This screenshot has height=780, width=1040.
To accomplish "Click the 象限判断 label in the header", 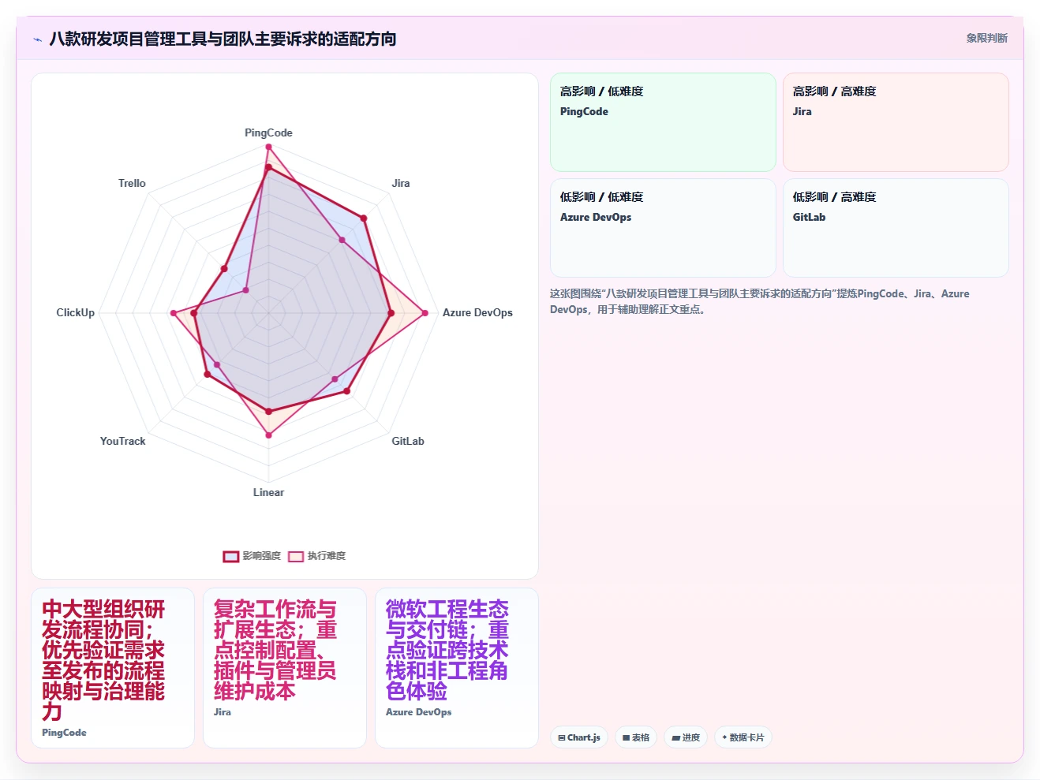I will point(986,38).
